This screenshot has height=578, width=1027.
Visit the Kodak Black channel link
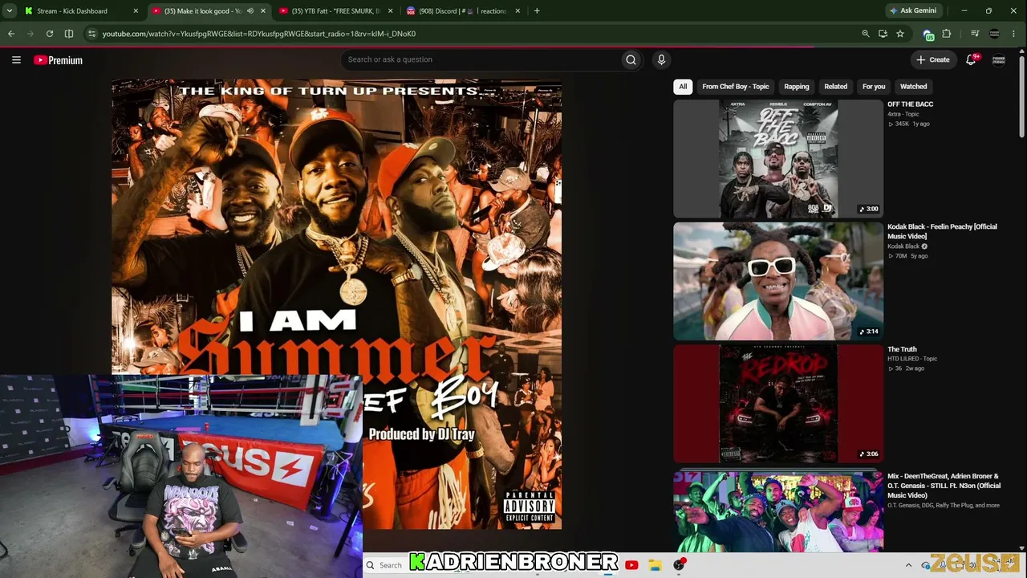click(903, 246)
